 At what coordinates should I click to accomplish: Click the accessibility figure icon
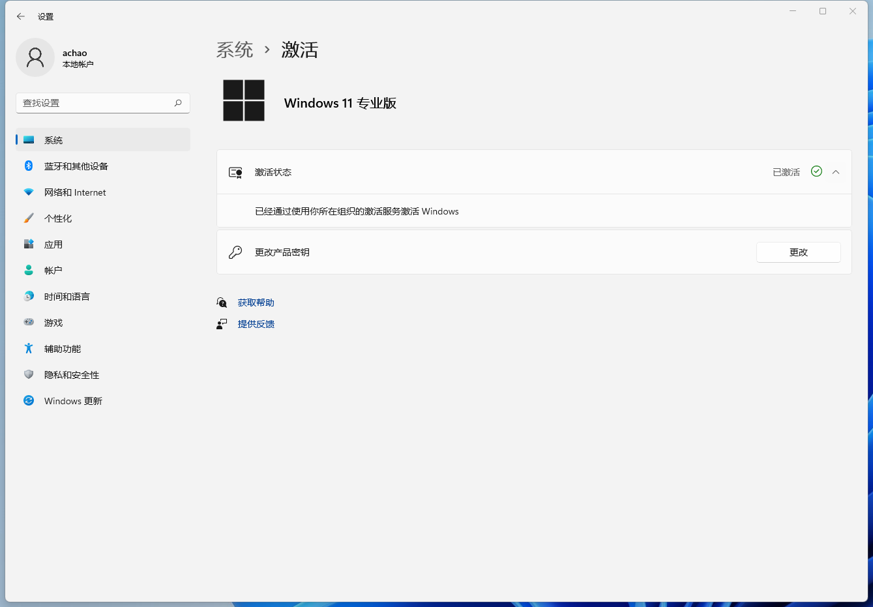(29, 348)
